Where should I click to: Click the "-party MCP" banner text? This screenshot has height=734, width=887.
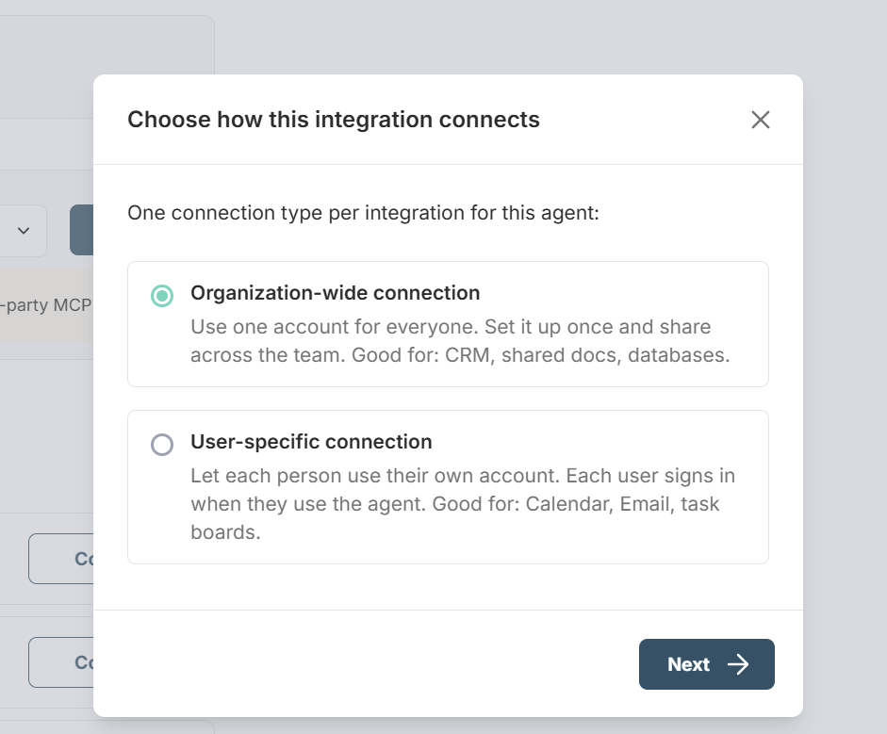click(47, 305)
